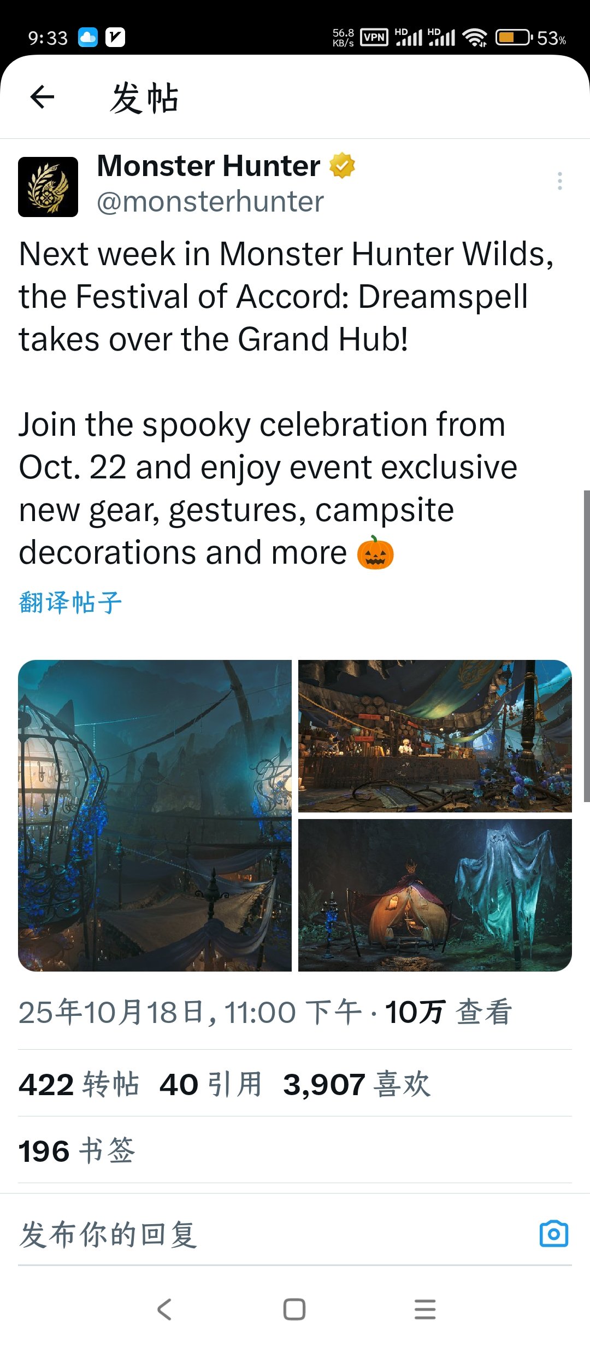Tap the 发布你的回复 reply field
The height and width of the screenshot is (1345, 590).
click(x=273, y=1235)
